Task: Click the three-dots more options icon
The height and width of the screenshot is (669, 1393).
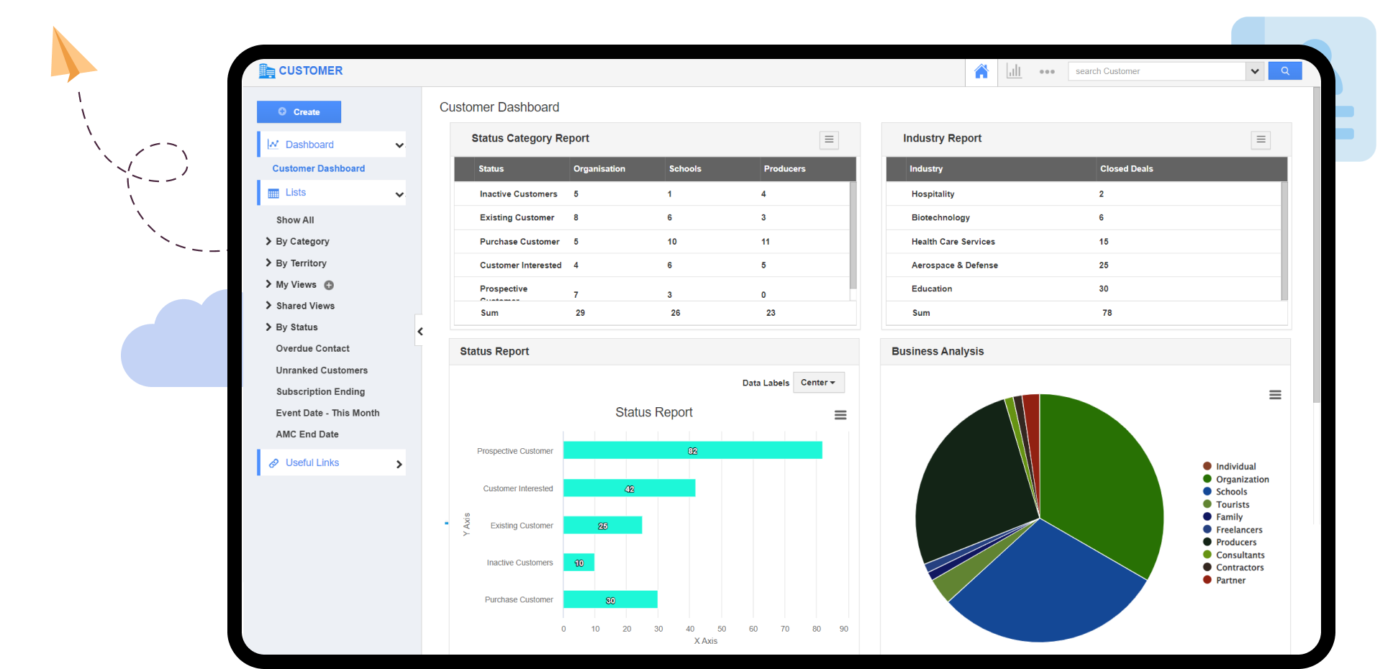Action: (1047, 72)
